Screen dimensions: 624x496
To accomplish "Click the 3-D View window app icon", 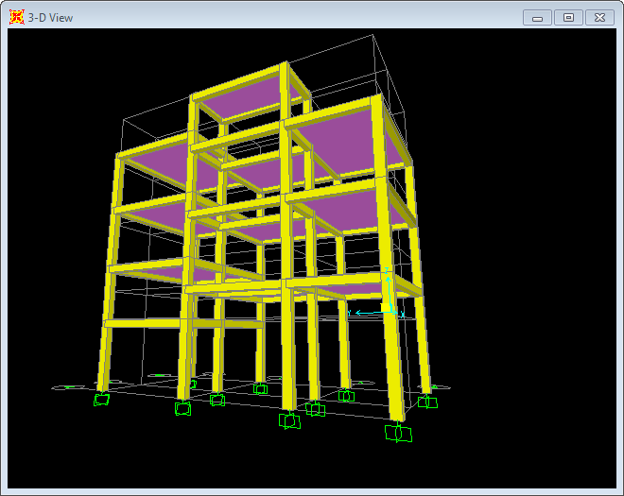I will (17, 17).
